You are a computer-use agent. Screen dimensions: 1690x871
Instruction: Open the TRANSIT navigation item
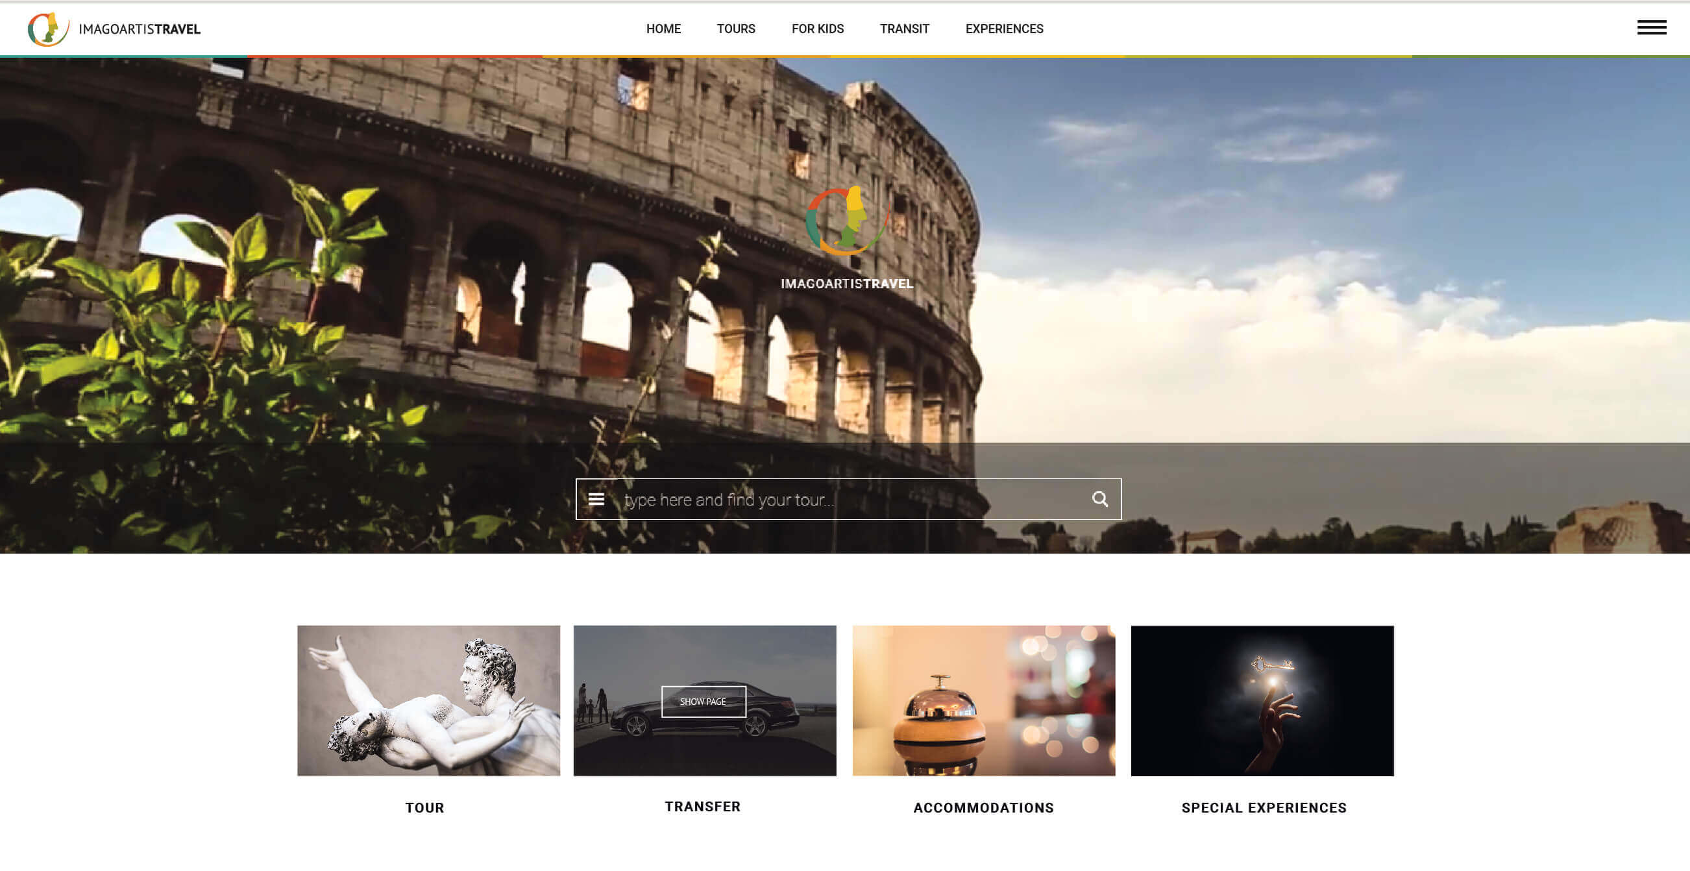tap(903, 29)
